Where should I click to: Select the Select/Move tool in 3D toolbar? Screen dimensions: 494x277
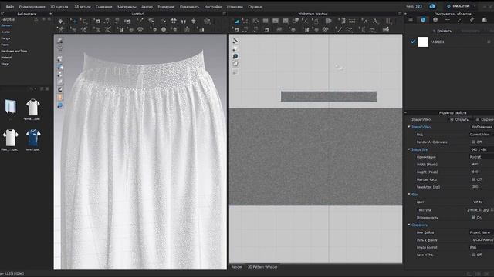tap(74, 22)
